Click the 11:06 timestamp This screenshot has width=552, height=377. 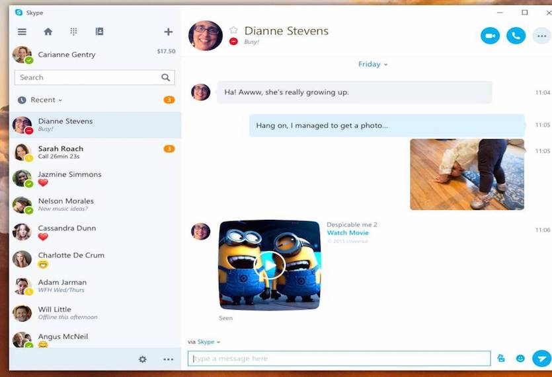click(x=543, y=230)
